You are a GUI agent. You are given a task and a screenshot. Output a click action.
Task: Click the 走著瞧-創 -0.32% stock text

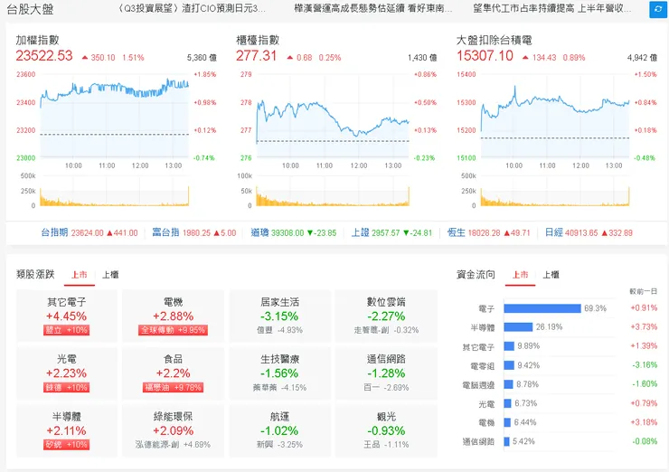[x=386, y=330]
